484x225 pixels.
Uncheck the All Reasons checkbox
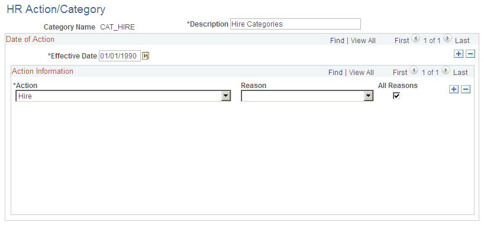coord(396,96)
